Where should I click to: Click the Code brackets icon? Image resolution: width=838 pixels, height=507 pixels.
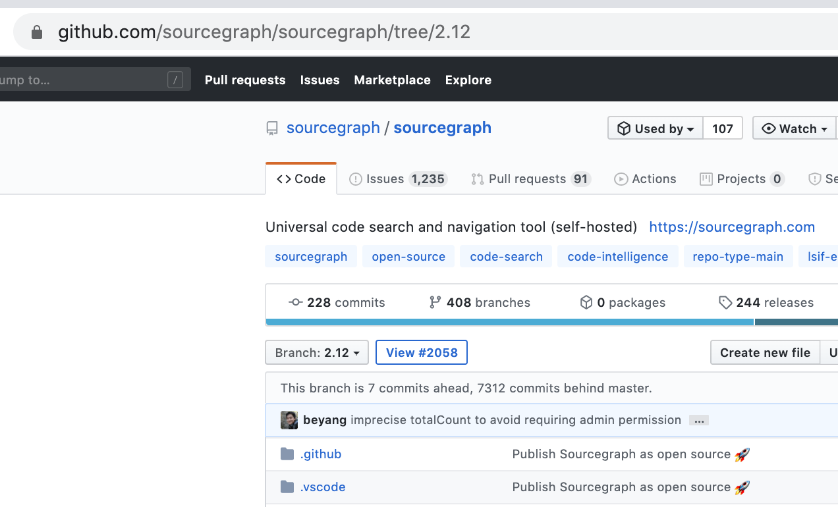284,179
